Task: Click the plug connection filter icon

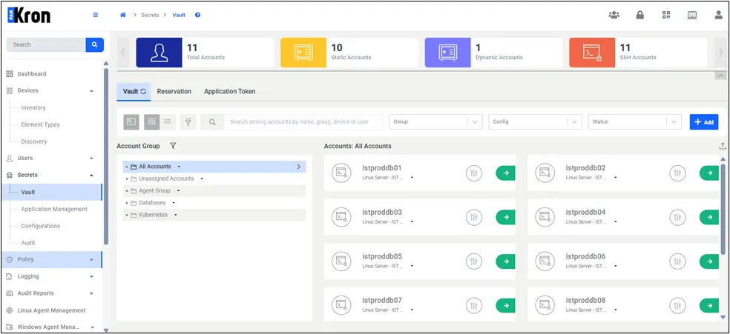Action: click(188, 121)
